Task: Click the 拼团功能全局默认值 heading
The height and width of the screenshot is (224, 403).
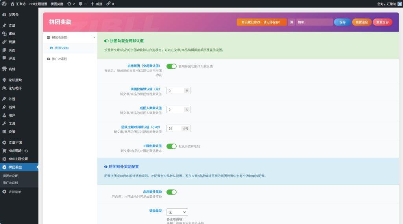Action: click(x=127, y=40)
